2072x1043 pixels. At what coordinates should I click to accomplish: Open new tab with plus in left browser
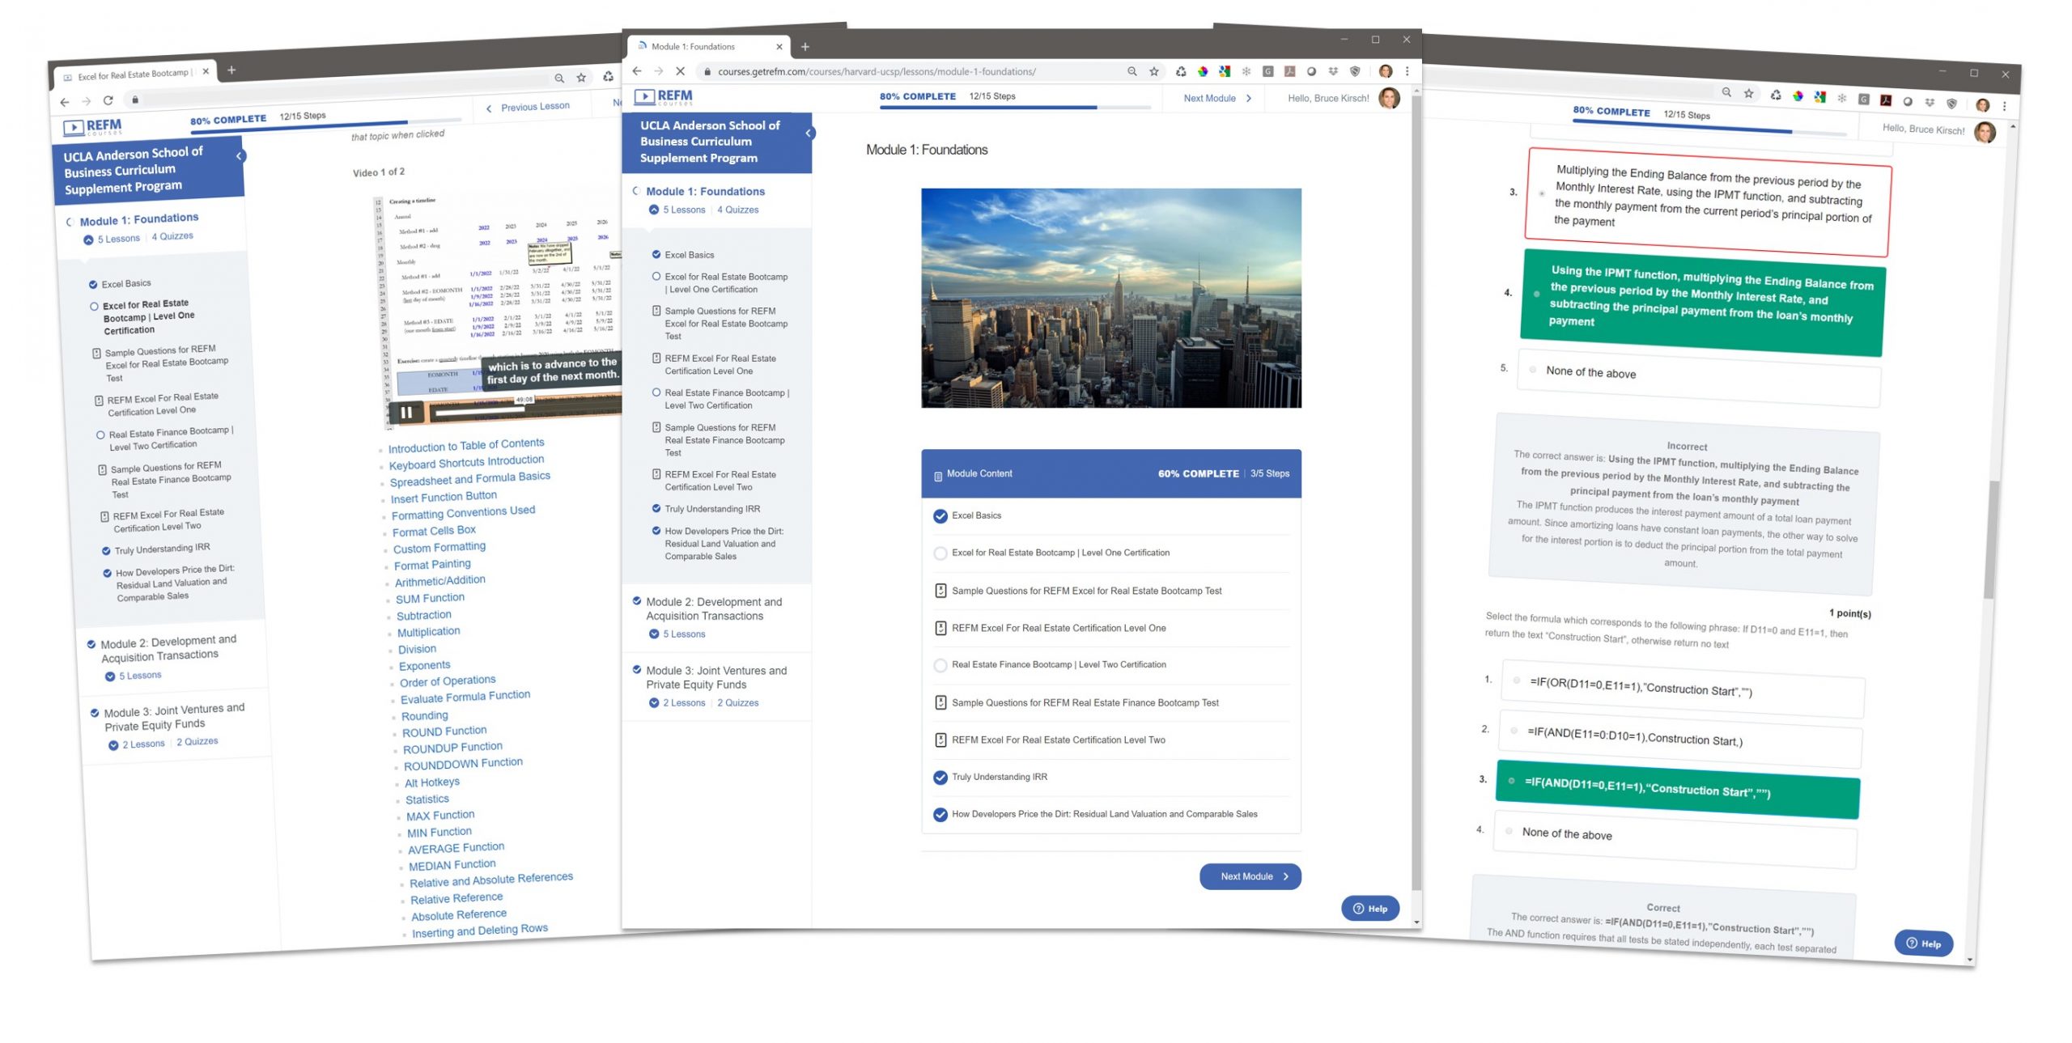(x=231, y=70)
